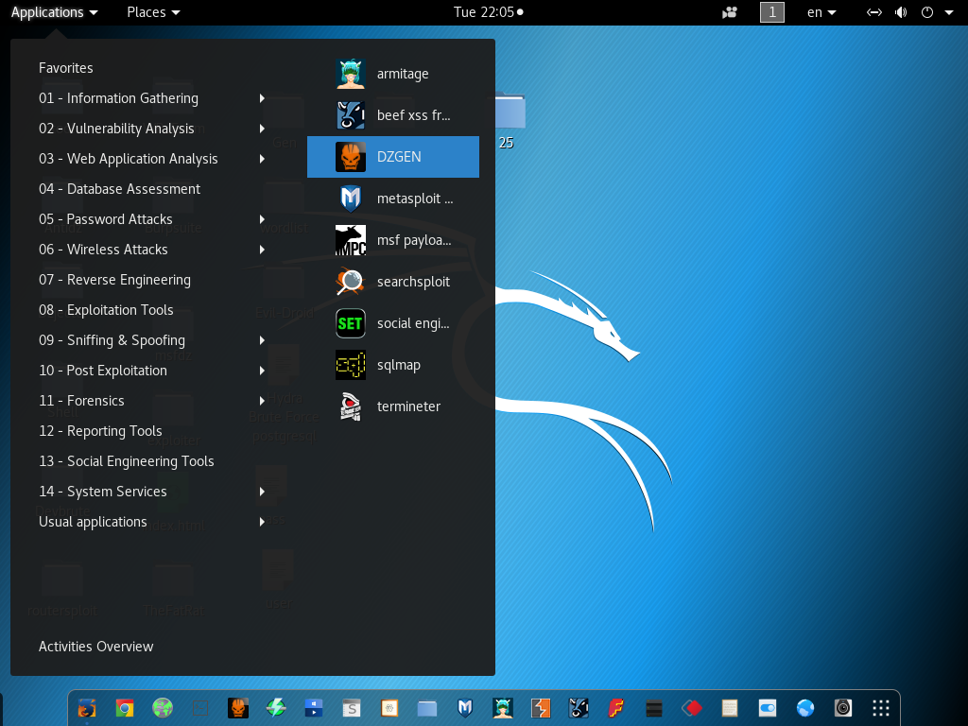
Task: Close the Applications menu in top bar
Action: 54,12
